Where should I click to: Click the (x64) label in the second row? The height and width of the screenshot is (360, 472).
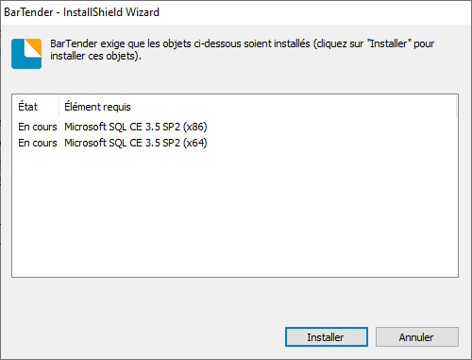tap(195, 143)
